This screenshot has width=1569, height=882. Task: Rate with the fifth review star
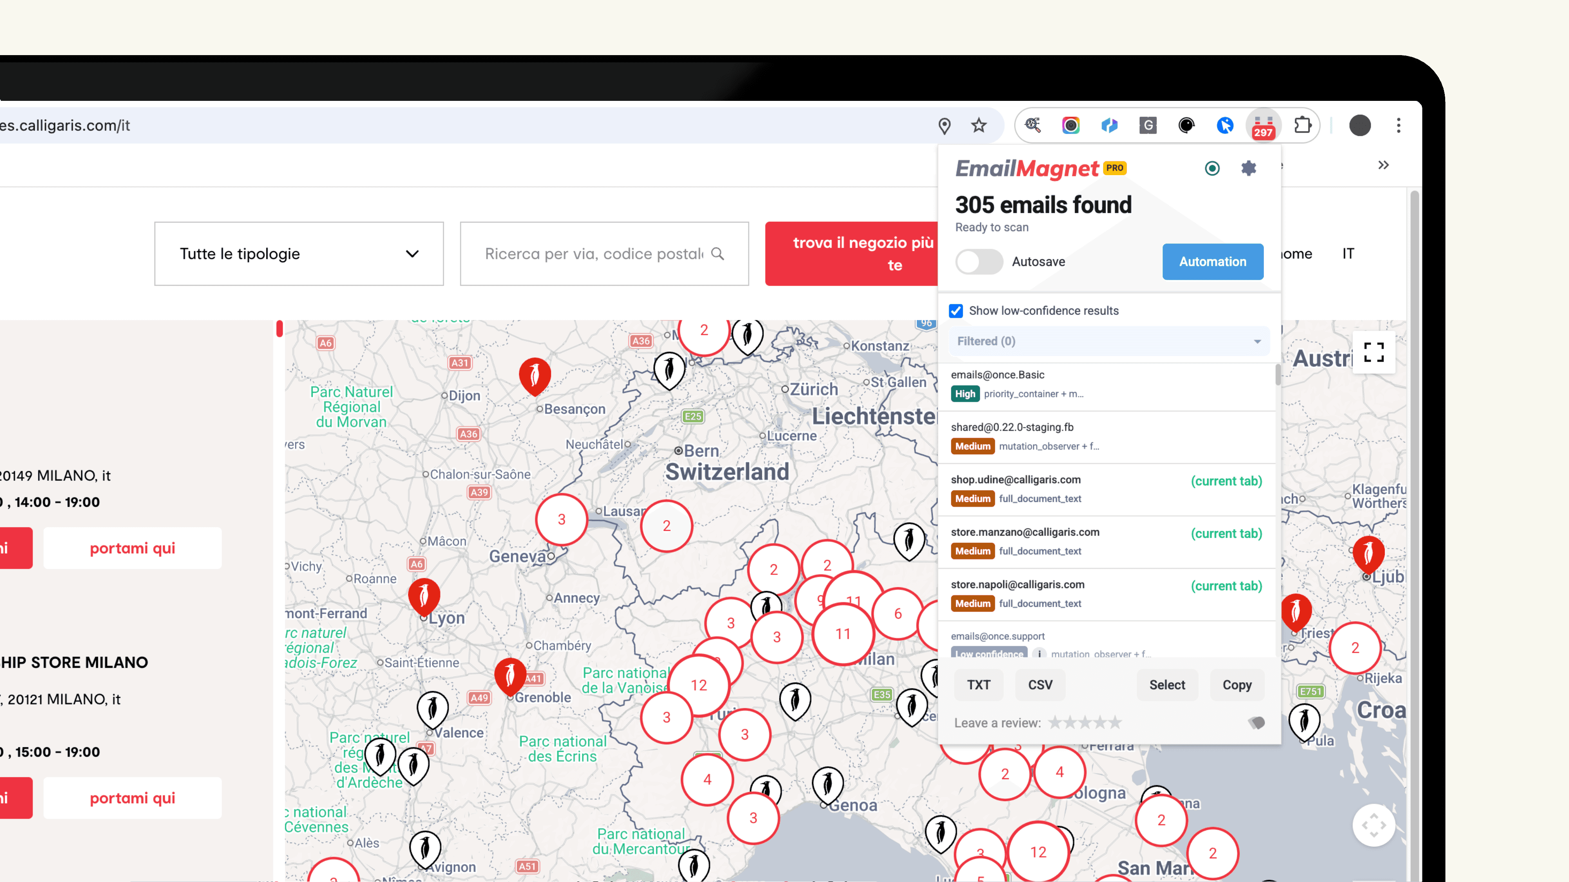(x=1115, y=722)
